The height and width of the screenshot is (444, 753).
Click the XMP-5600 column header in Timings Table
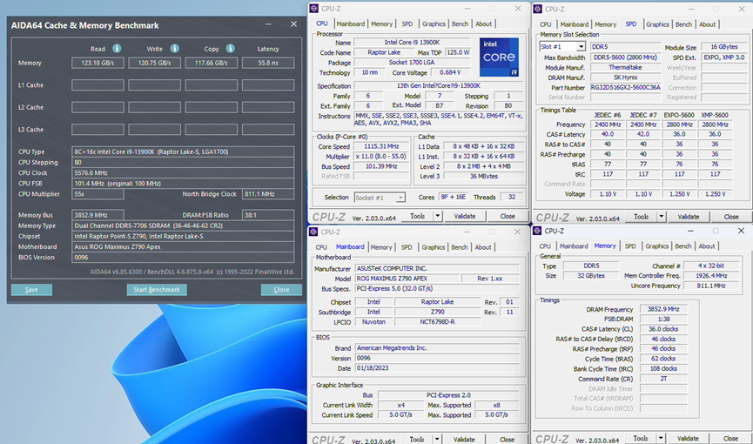715,115
